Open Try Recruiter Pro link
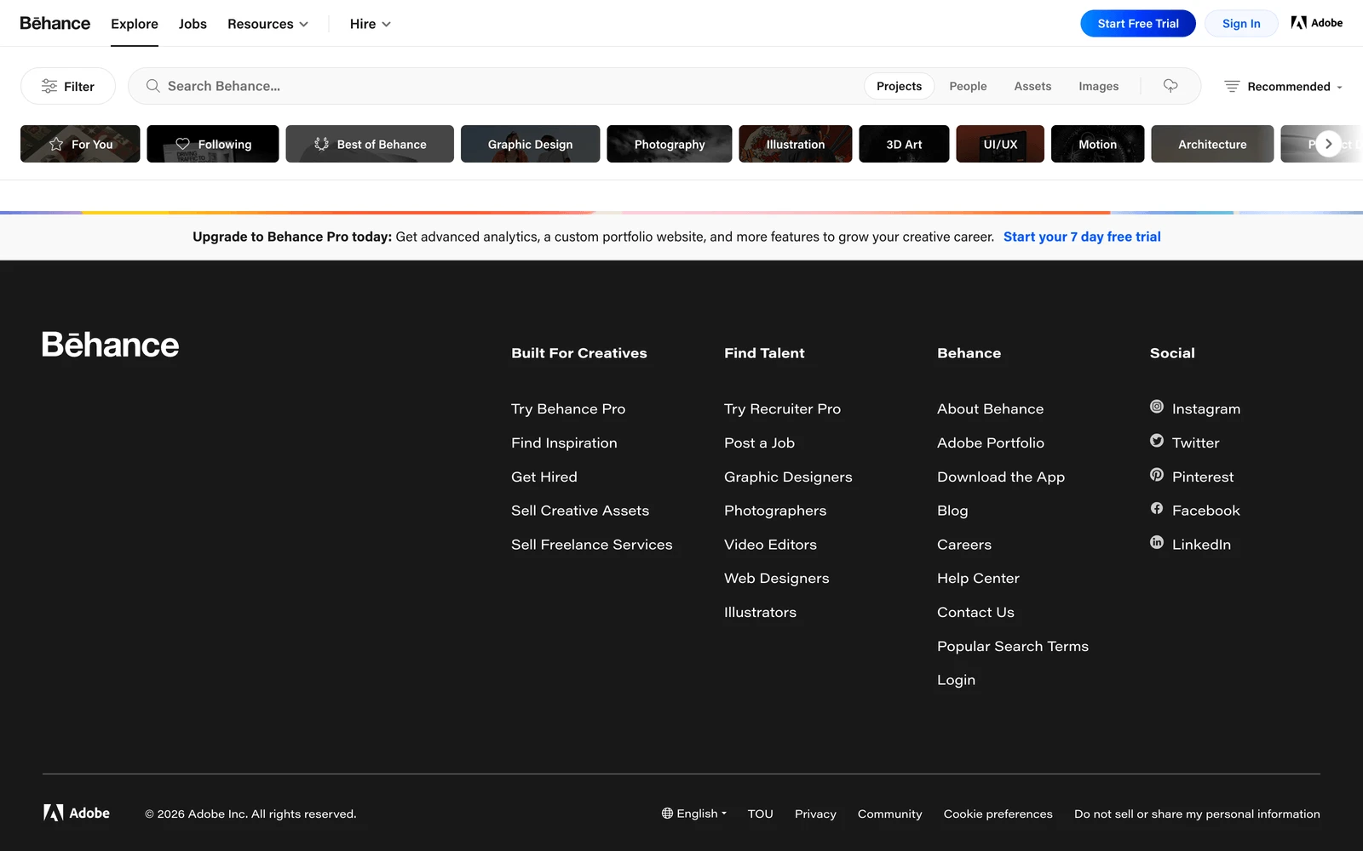 [782, 408]
